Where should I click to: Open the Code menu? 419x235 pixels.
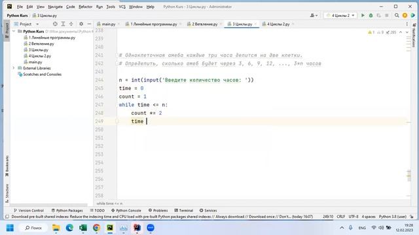pos(70,7)
